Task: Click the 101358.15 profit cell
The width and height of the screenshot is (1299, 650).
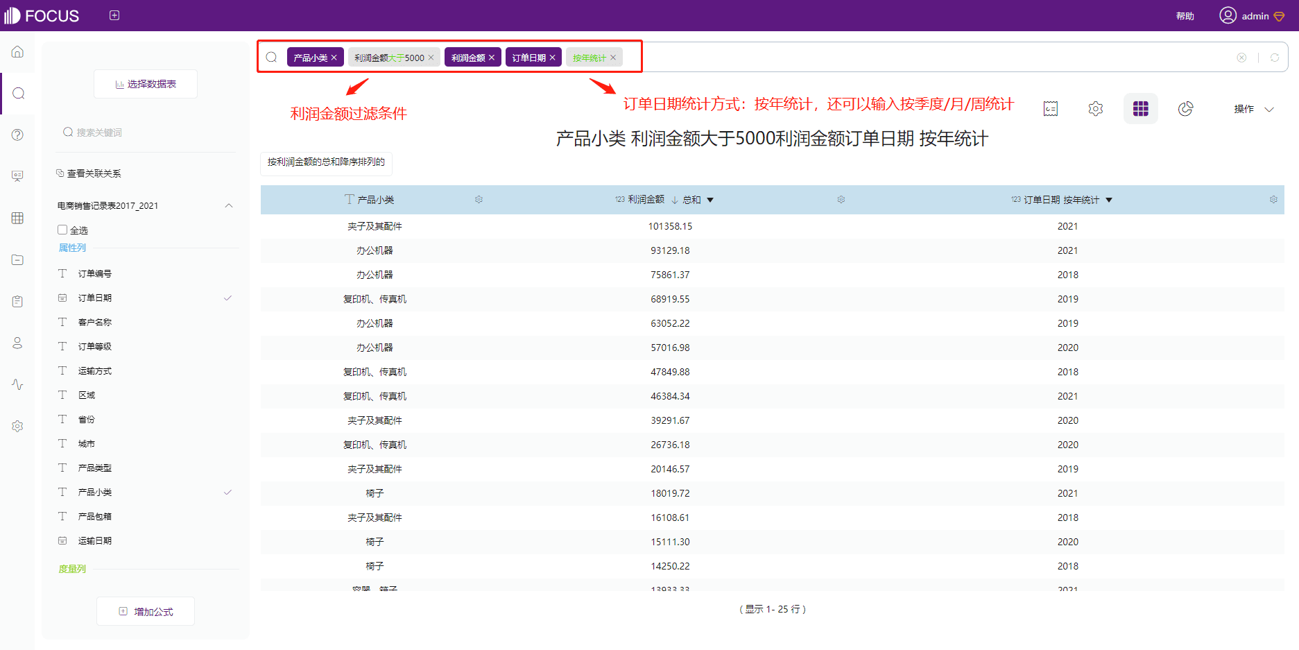Action: [x=670, y=226]
